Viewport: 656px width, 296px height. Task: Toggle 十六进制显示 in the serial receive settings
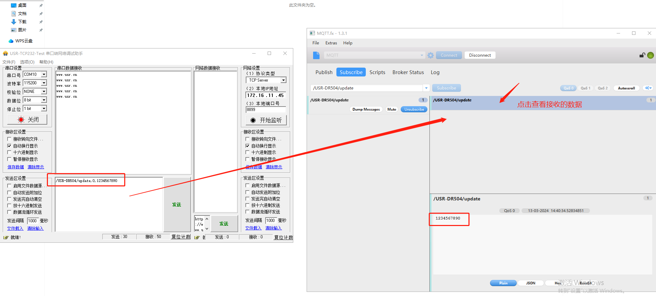tap(10, 153)
